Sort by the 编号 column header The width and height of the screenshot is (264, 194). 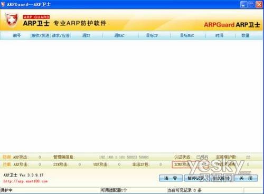coord(17,35)
